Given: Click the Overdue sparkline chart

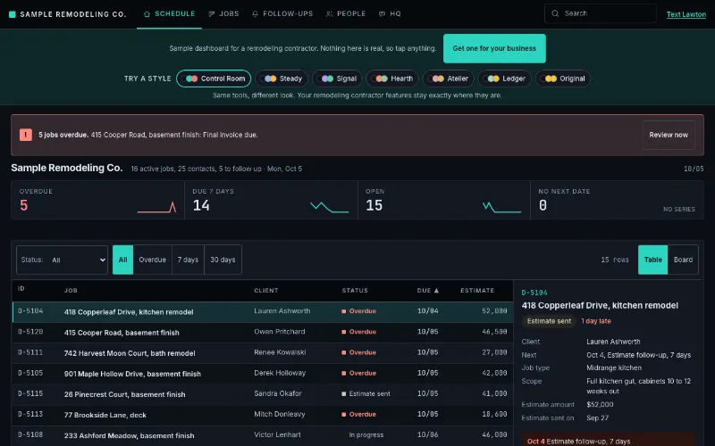Looking at the screenshot, I should 157,207.
